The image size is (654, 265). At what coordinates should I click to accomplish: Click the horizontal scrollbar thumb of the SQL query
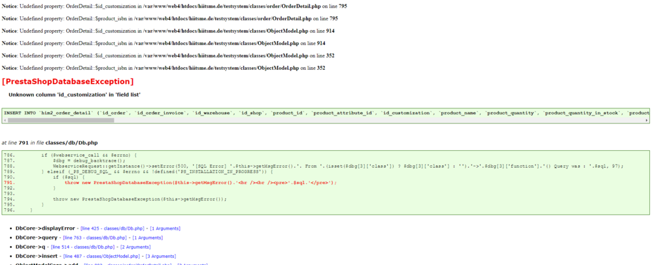[x=61, y=120]
